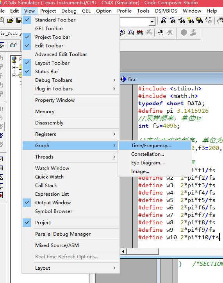Open the Disassembly view

click(x=71, y=123)
